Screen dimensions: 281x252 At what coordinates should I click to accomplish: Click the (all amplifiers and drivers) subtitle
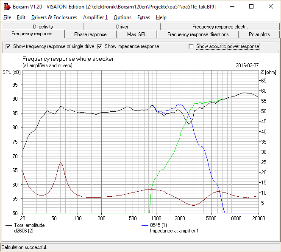pos(47,65)
